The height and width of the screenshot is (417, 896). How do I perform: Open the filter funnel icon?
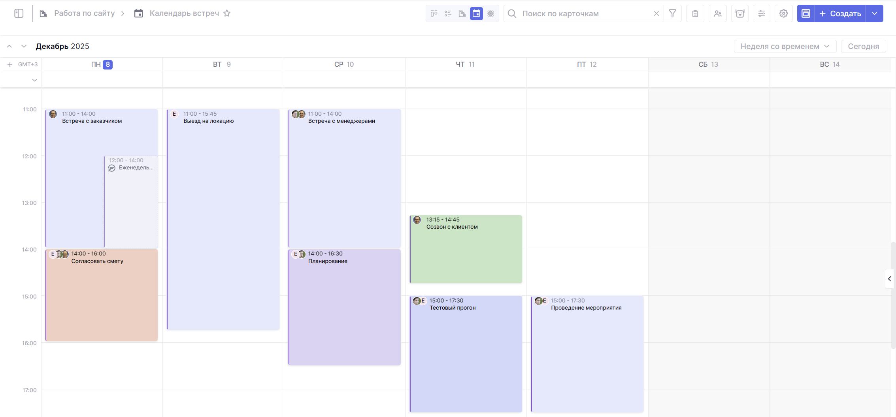click(x=672, y=13)
